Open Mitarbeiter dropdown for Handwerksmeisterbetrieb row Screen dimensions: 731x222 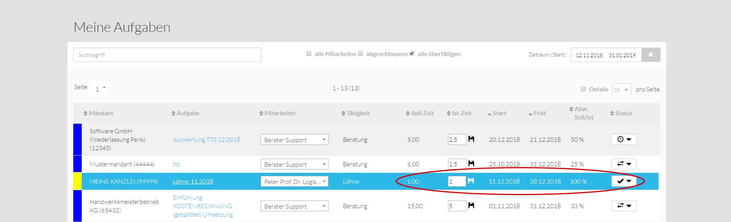[294, 206]
